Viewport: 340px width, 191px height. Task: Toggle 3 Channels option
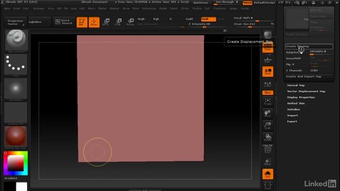click(296, 71)
